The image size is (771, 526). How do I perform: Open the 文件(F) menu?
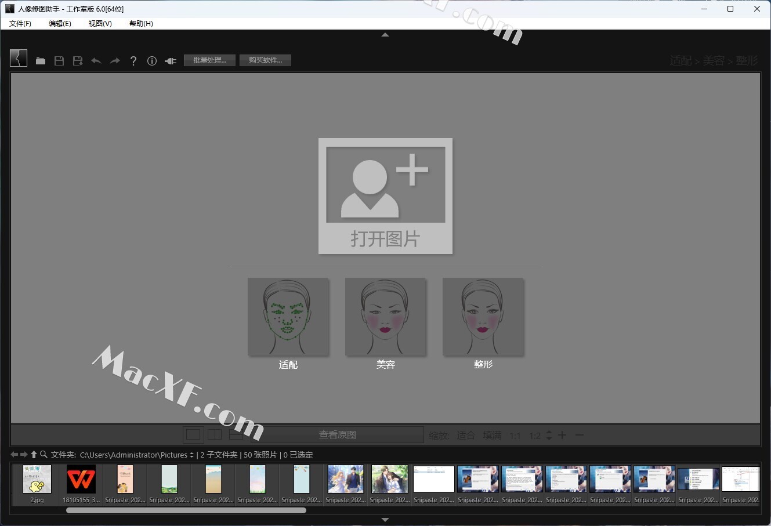click(20, 24)
